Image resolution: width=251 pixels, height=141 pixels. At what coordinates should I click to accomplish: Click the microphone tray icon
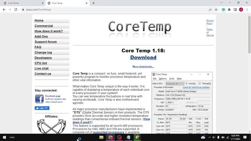tap(218, 137)
